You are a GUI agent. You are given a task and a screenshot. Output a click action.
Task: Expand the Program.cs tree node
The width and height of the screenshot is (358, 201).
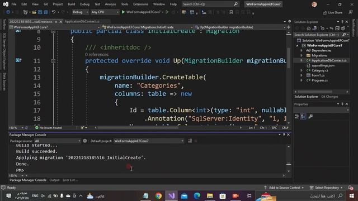(x=302, y=80)
